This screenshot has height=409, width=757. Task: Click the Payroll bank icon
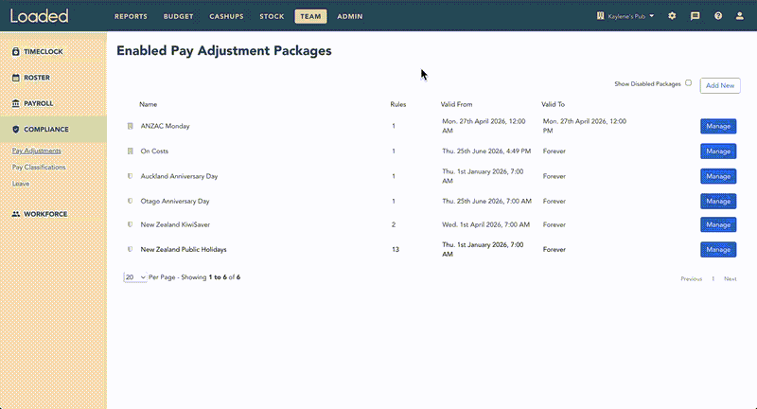pos(16,103)
